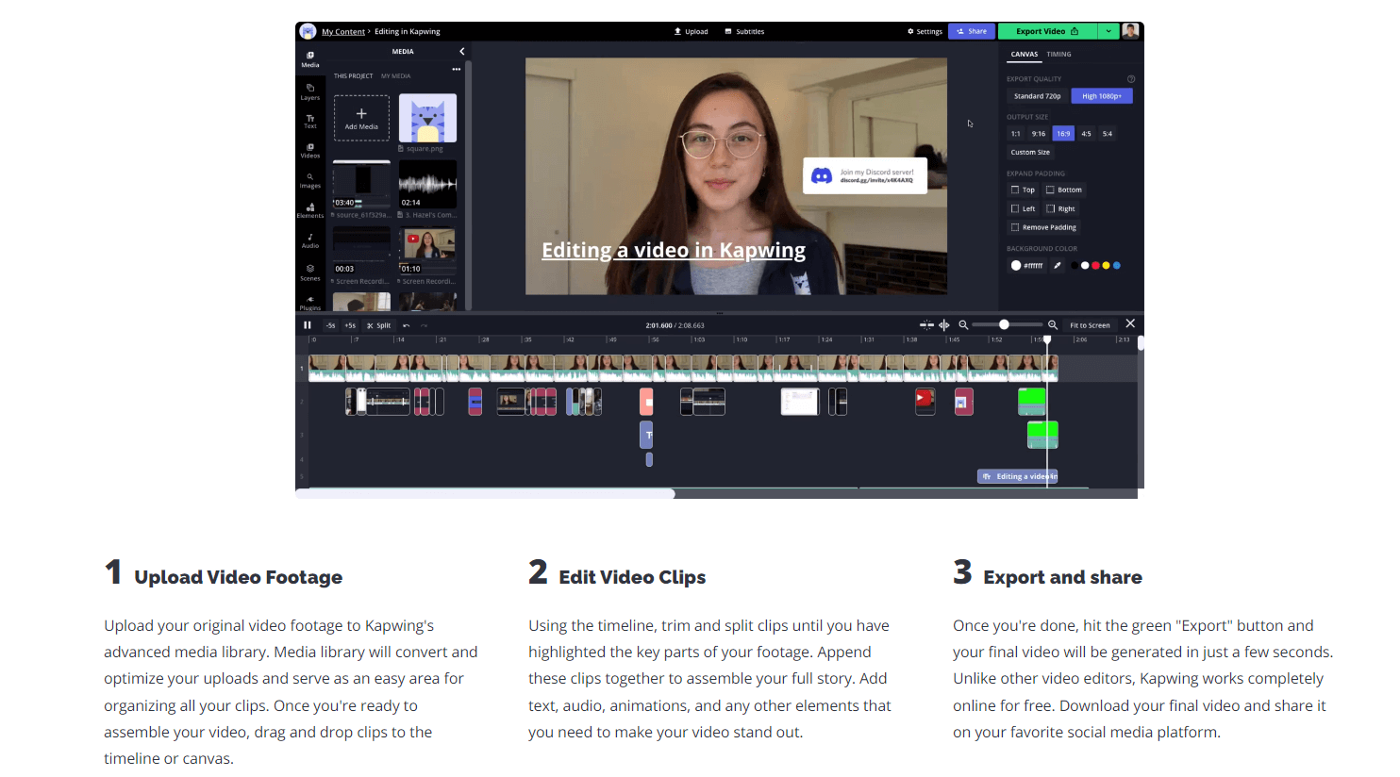
Task: Open the Scenes sidebar panel
Action: 309,273
